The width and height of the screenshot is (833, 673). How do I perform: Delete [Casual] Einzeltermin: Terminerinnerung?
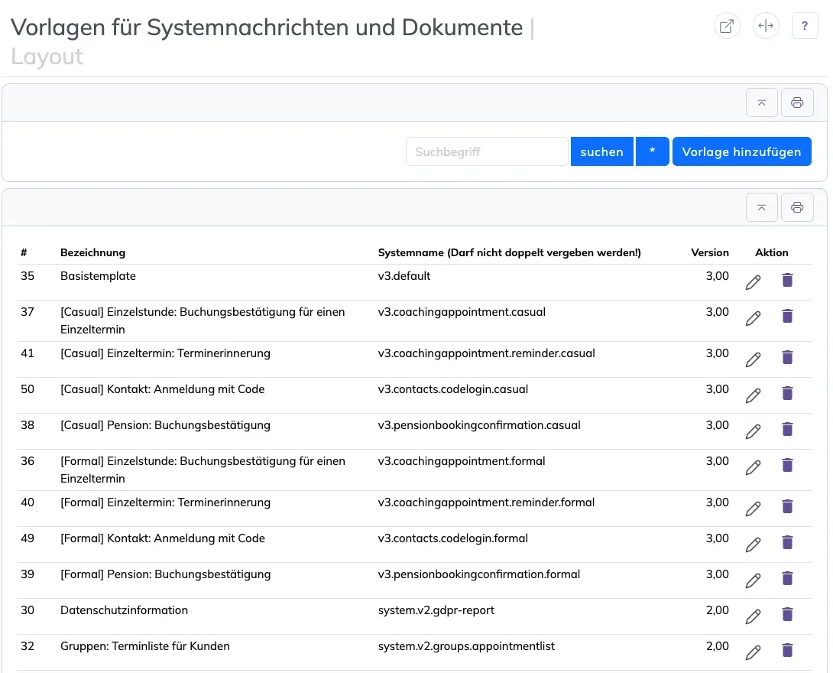[x=787, y=357]
